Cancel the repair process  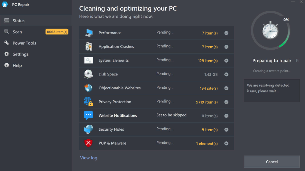272,162
